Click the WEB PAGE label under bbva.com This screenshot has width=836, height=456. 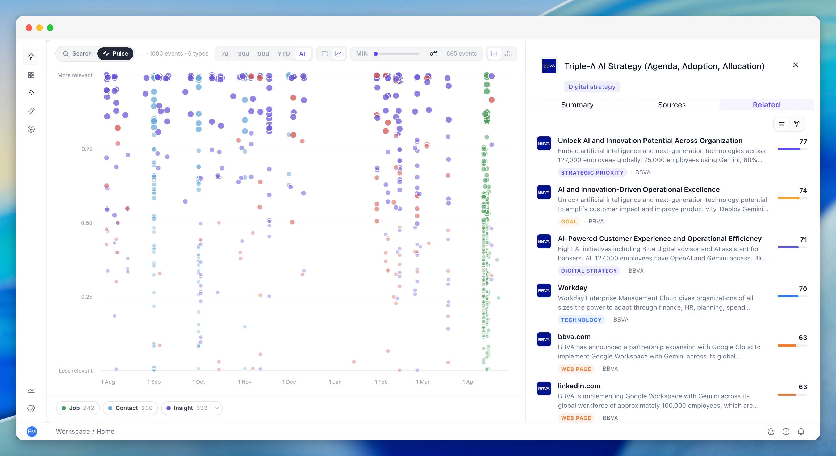pos(576,369)
